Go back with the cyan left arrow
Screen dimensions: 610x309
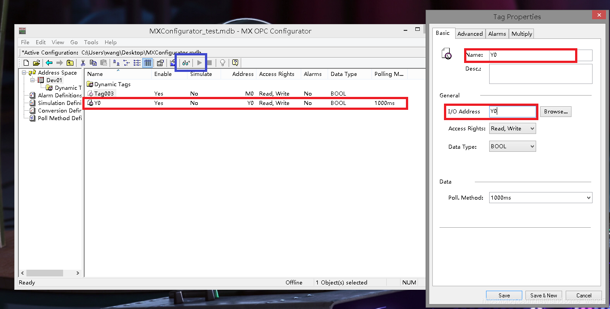pos(49,63)
